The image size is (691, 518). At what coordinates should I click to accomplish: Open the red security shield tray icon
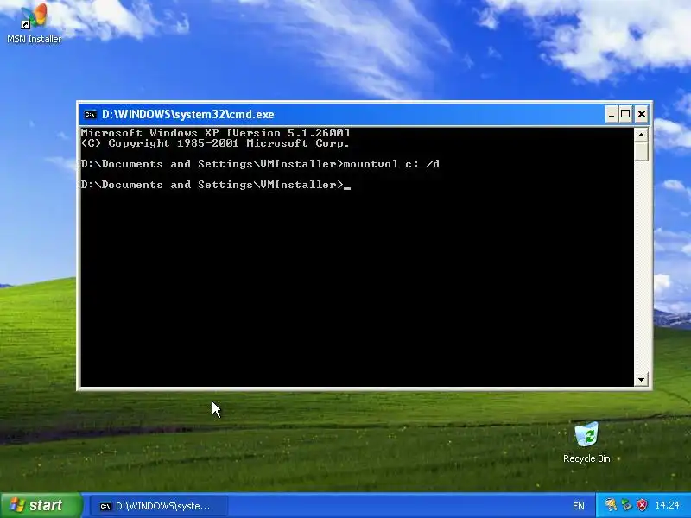click(x=643, y=505)
